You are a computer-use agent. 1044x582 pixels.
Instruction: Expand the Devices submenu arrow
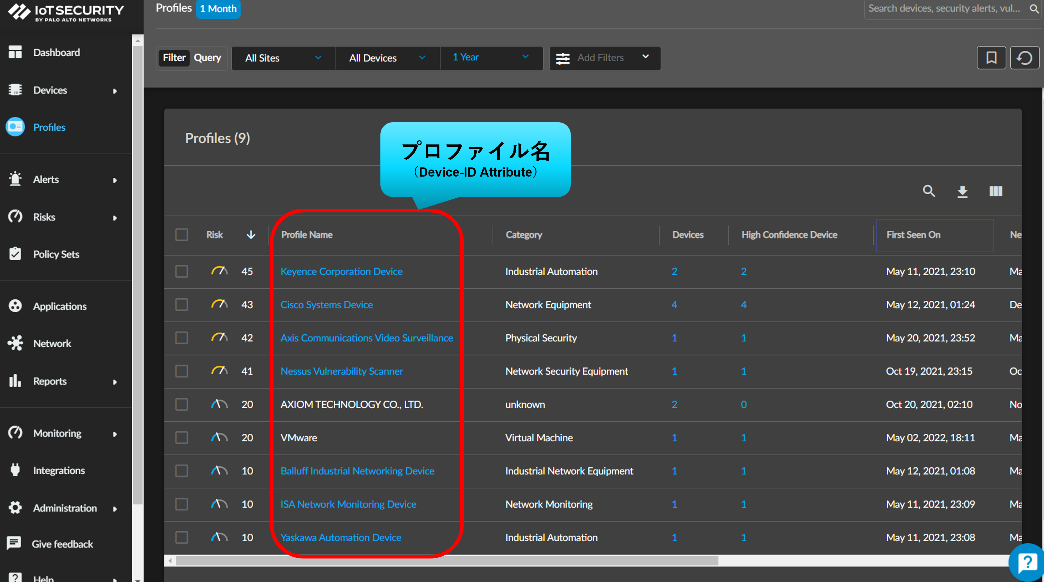click(115, 91)
